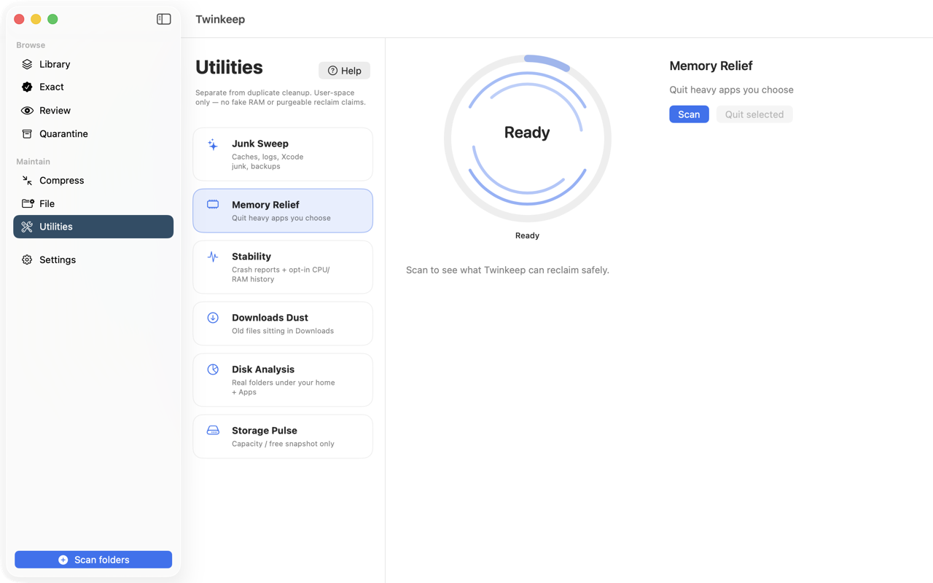Click the Memory Relief chip icon
This screenshot has height=583, width=933.
(213, 205)
